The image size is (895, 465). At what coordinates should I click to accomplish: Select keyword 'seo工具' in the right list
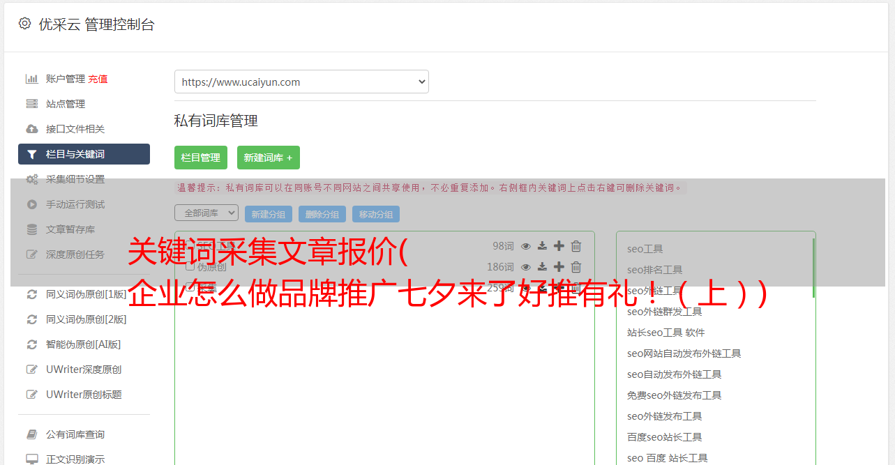coord(645,249)
